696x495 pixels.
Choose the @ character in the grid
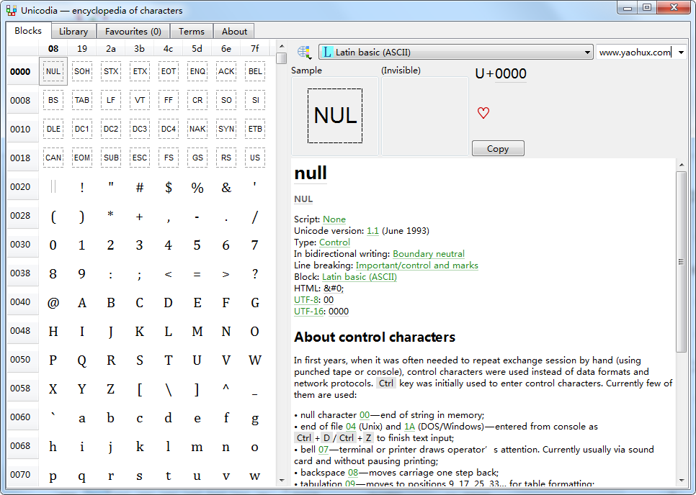tap(53, 302)
